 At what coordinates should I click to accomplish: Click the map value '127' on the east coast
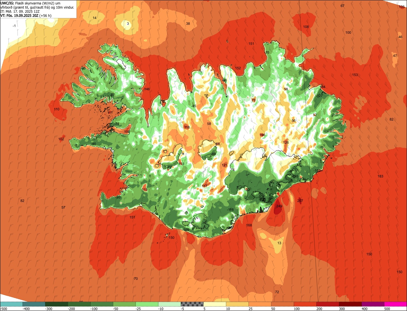pyautogui.click(x=320, y=96)
